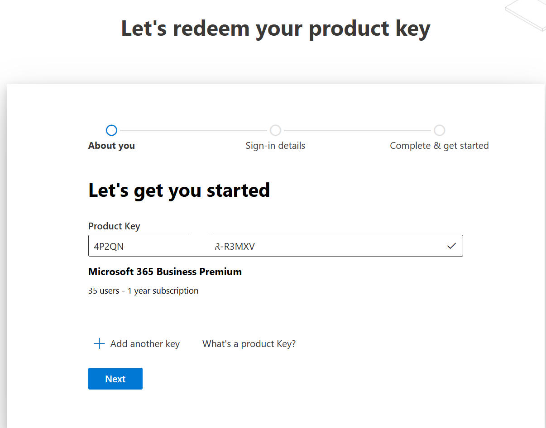
Task: Open the What's a product Key? link
Action: click(249, 344)
